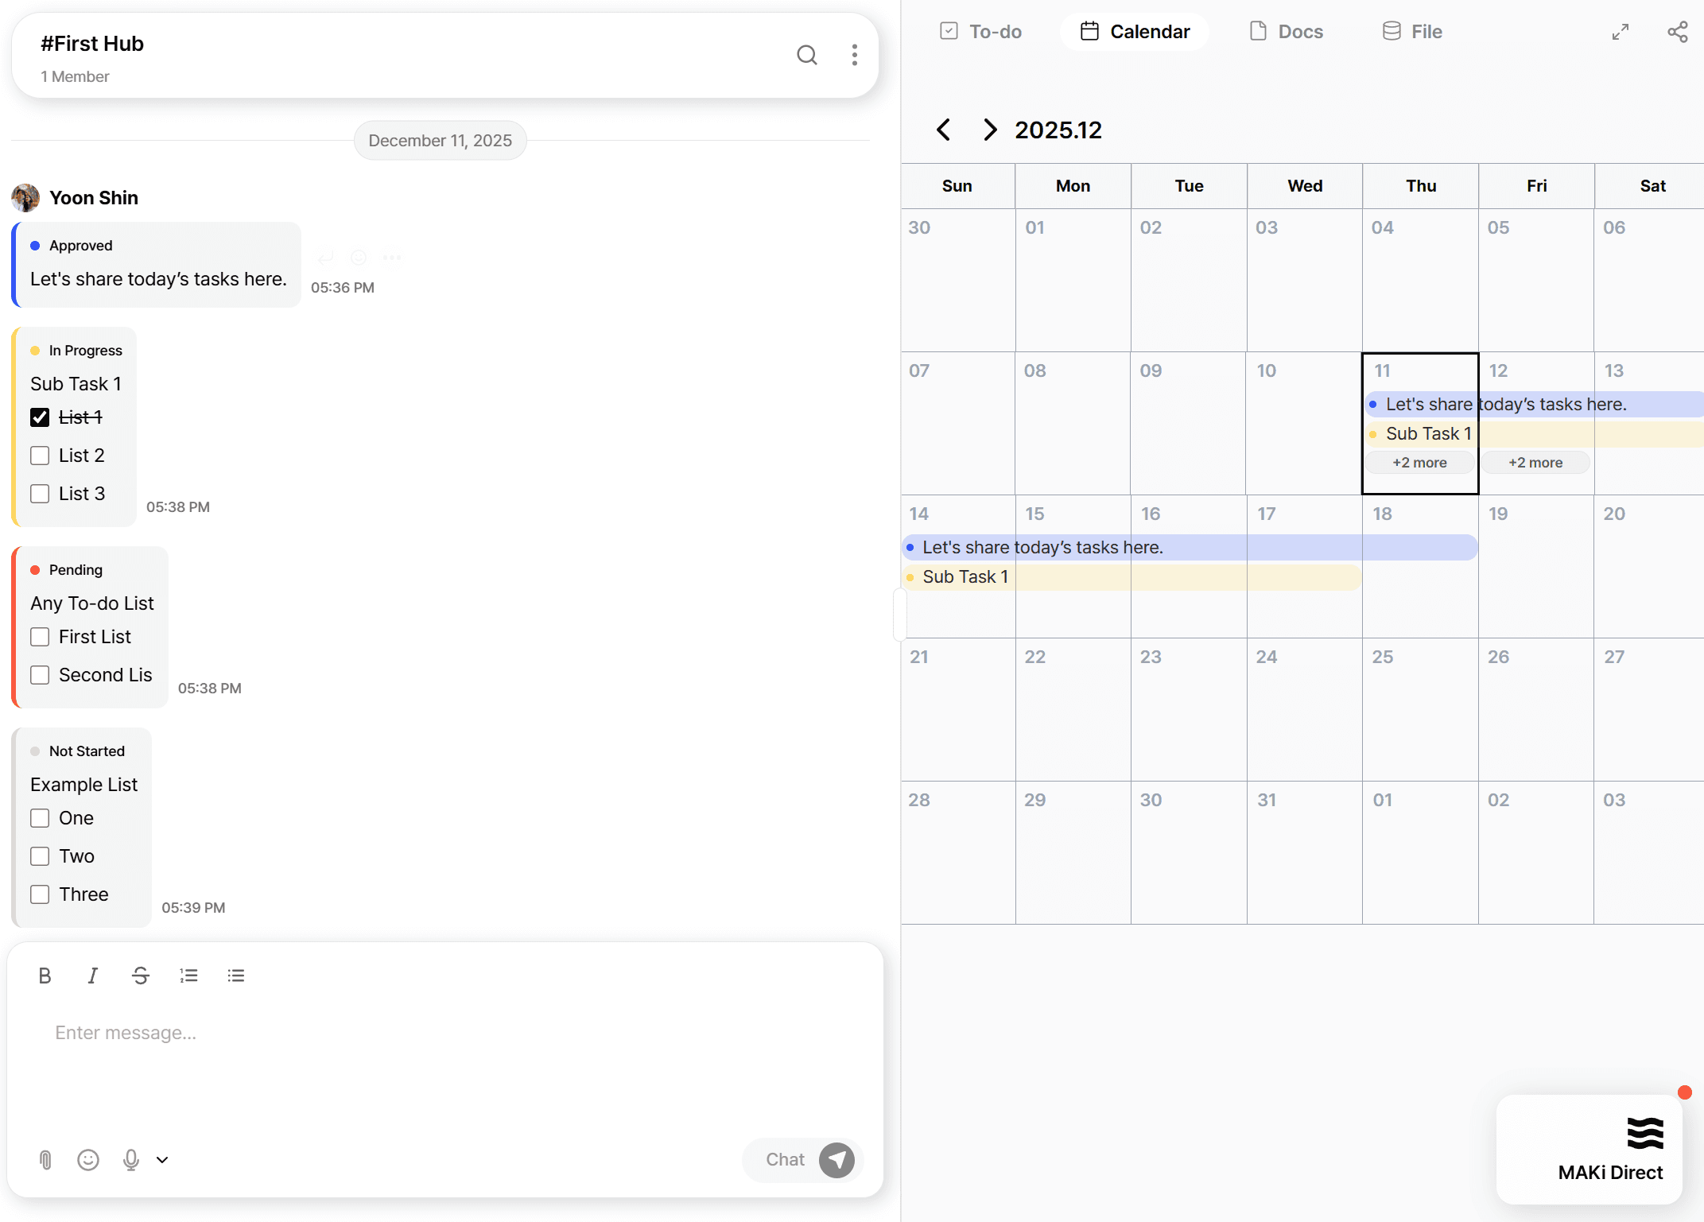Insert a numbered list in editor
Viewport: 1704px width, 1222px height.
coord(188,976)
